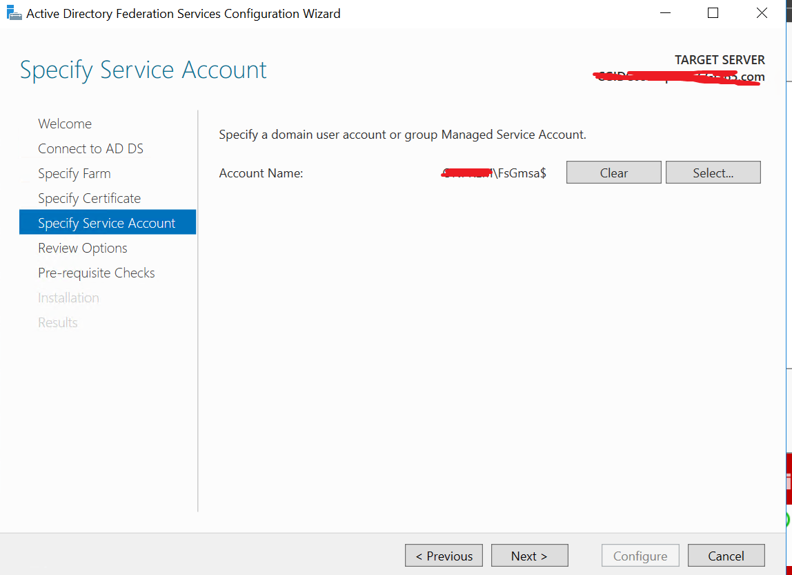
Task: Select the Specify Certificate step
Action: (89, 198)
